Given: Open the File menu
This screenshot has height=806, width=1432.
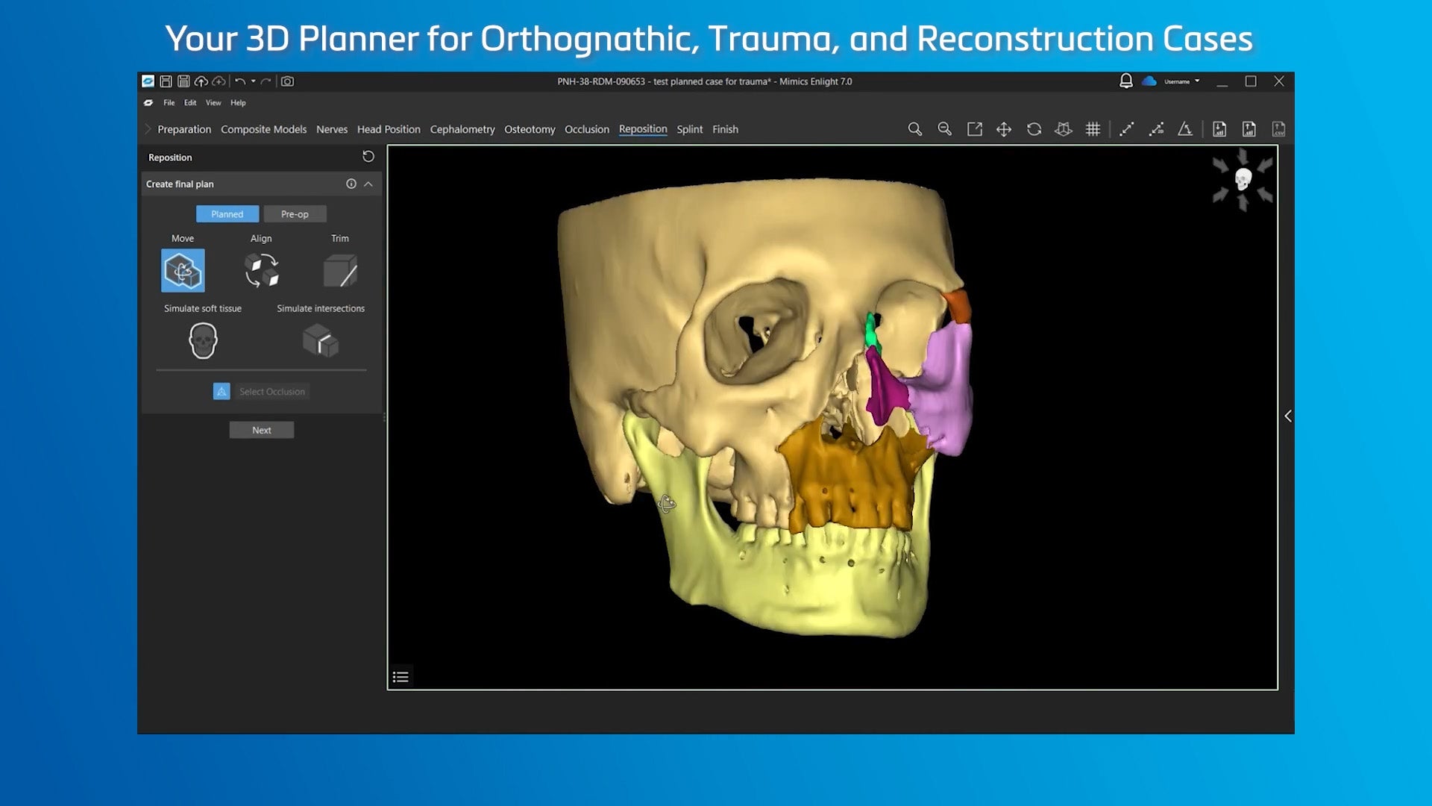Looking at the screenshot, I should [169, 103].
